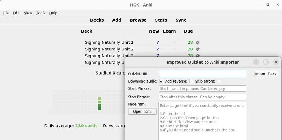The image size is (282, 140).
Task: Click the Import Deck button
Action: (x=266, y=74)
